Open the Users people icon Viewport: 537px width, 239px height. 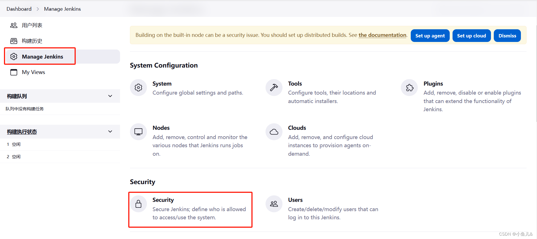coord(274,204)
